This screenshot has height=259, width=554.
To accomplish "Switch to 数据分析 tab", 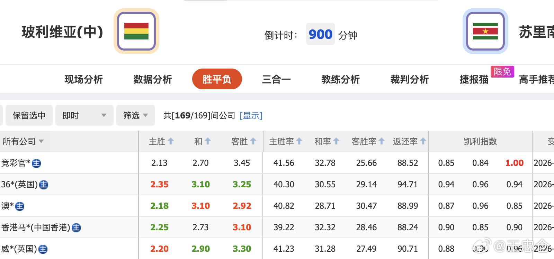I will 153,79.
